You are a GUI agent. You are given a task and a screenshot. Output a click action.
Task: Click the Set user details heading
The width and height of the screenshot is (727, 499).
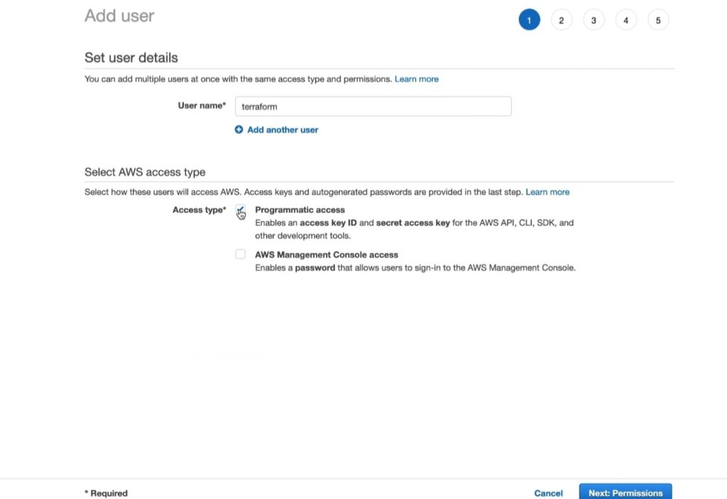click(131, 57)
